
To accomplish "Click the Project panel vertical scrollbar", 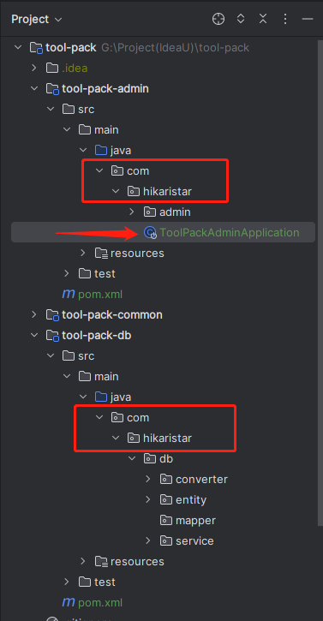I will pos(320,284).
